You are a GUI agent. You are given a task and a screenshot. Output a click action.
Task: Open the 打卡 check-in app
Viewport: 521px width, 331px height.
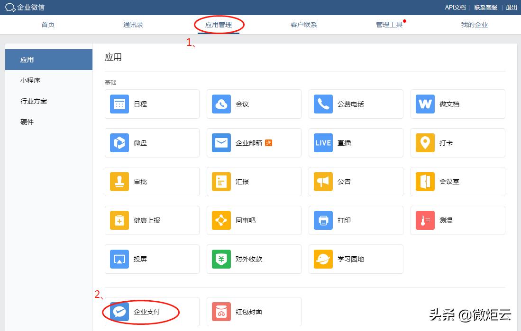coord(457,143)
